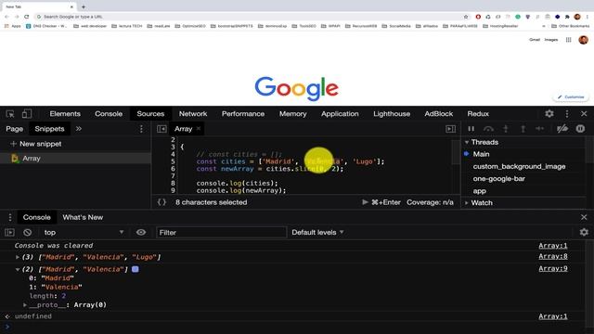Open the What's New drawer tab

83,217
